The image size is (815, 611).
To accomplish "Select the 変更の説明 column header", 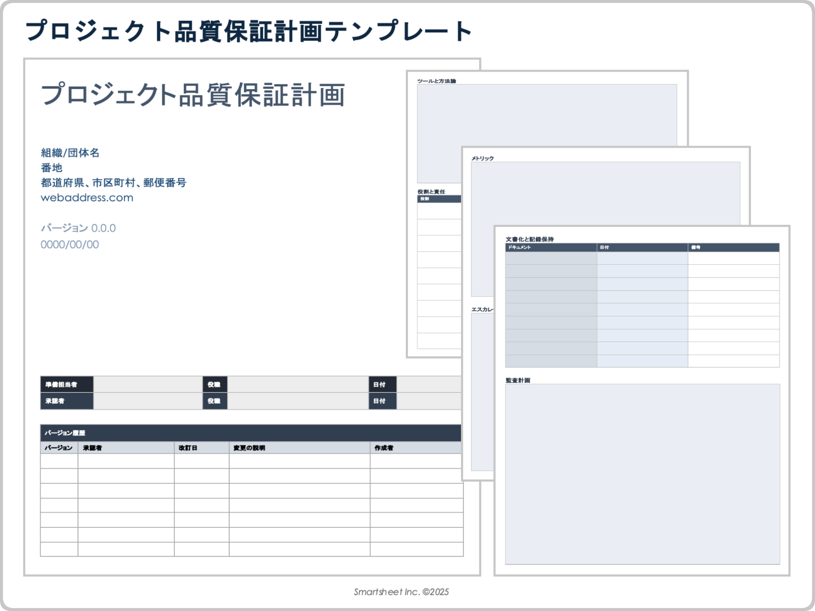I will click(x=250, y=448).
